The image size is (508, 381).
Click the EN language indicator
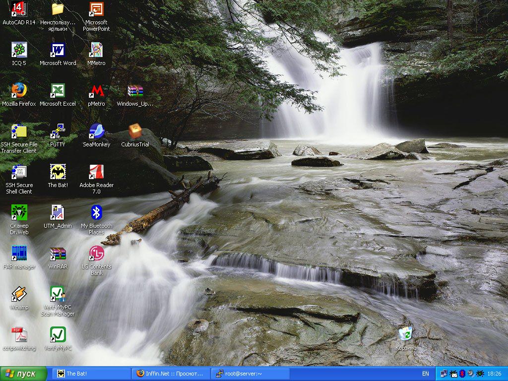pos(425,374)
